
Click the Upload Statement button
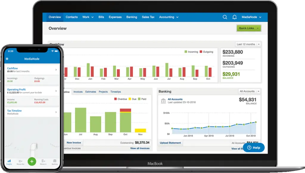click(x=170, y=143)
